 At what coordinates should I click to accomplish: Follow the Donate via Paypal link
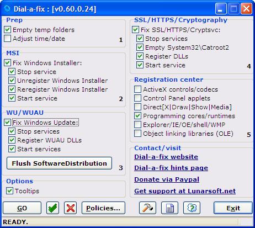167,179
